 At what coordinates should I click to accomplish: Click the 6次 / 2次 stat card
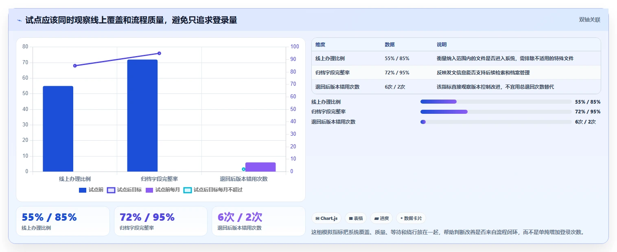[x=258, y=221]
